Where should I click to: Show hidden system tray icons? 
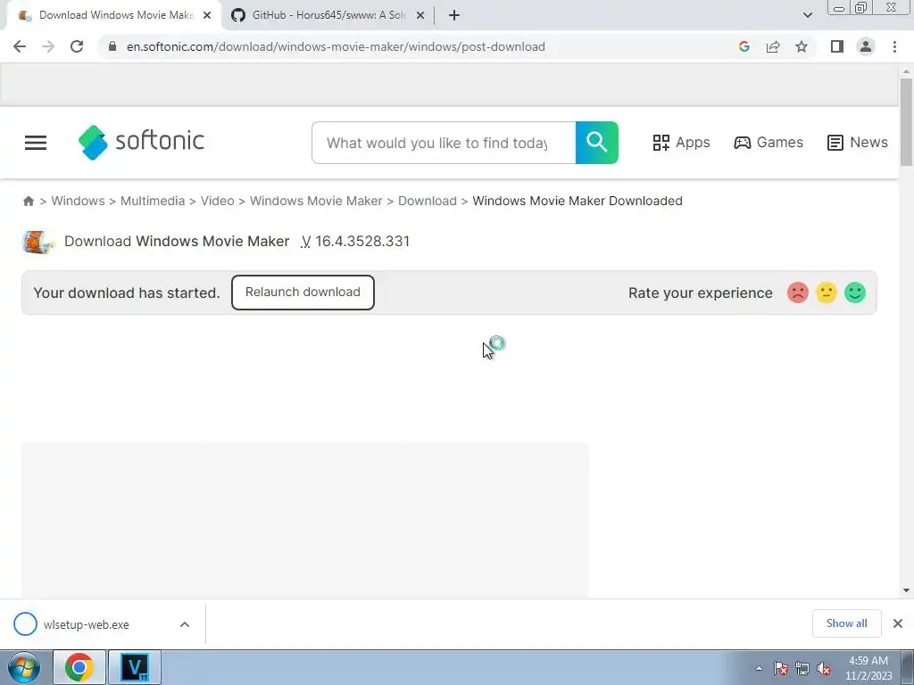pos(759,668)
